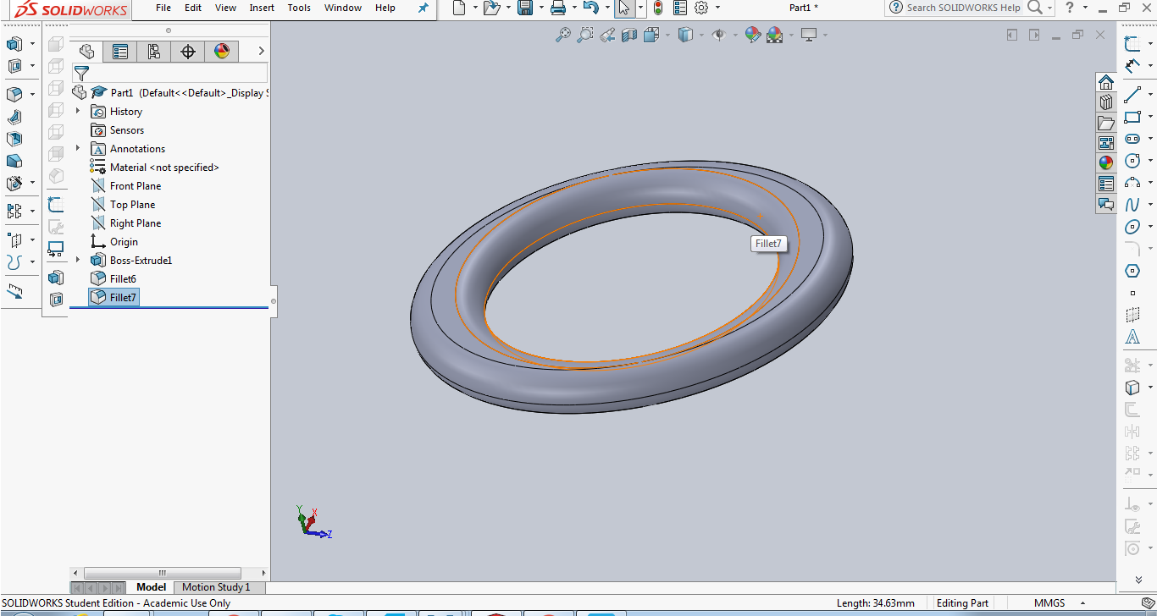The width and height of the screenshot is (1157, 616).
Task: Open the DisplayManager tab
Action: coord(221,52)
